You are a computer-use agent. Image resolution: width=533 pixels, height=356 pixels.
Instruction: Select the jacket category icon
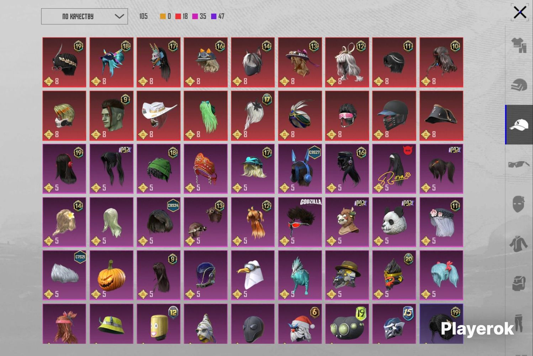pyautogui.click(x=519, y=244)
